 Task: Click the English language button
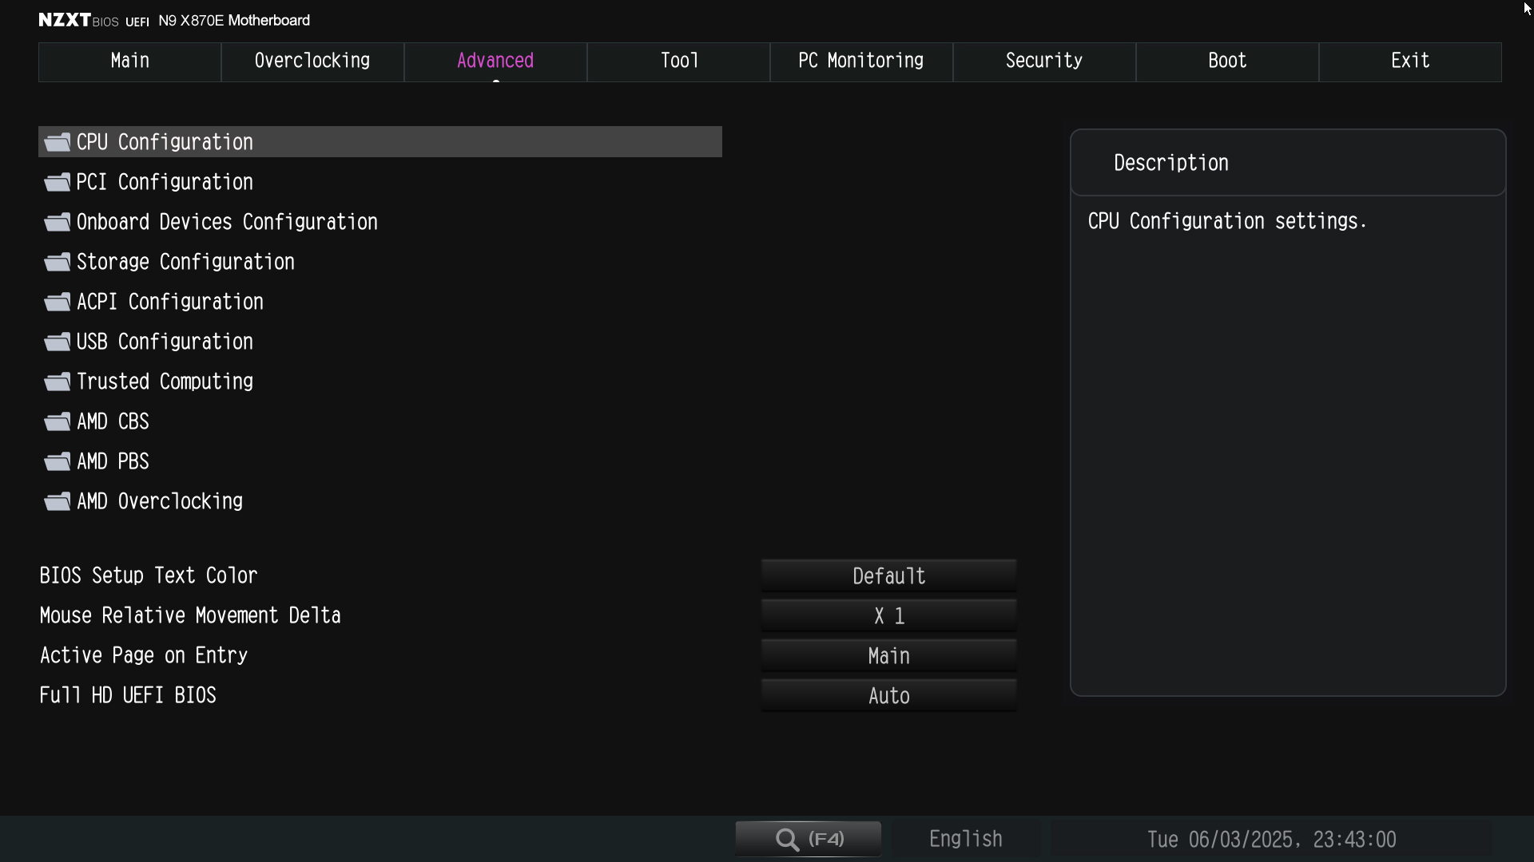coord(965,839)
